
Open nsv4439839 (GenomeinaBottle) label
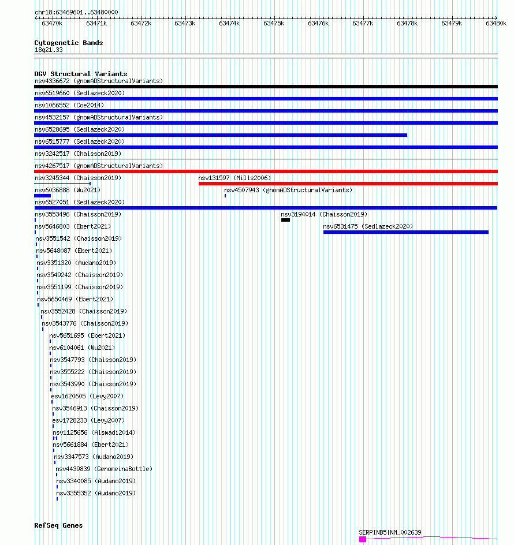click(x=104, y=469)
